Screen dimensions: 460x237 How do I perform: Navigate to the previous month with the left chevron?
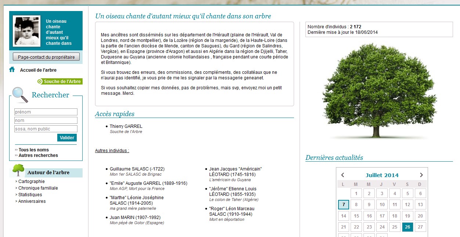[x=344, y=175]
